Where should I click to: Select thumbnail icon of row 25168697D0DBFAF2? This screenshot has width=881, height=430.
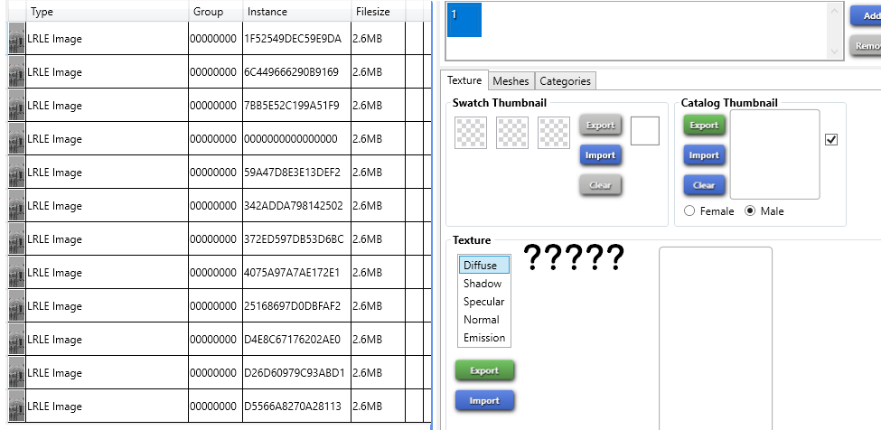pyautogui.click(x=17, y=306)
